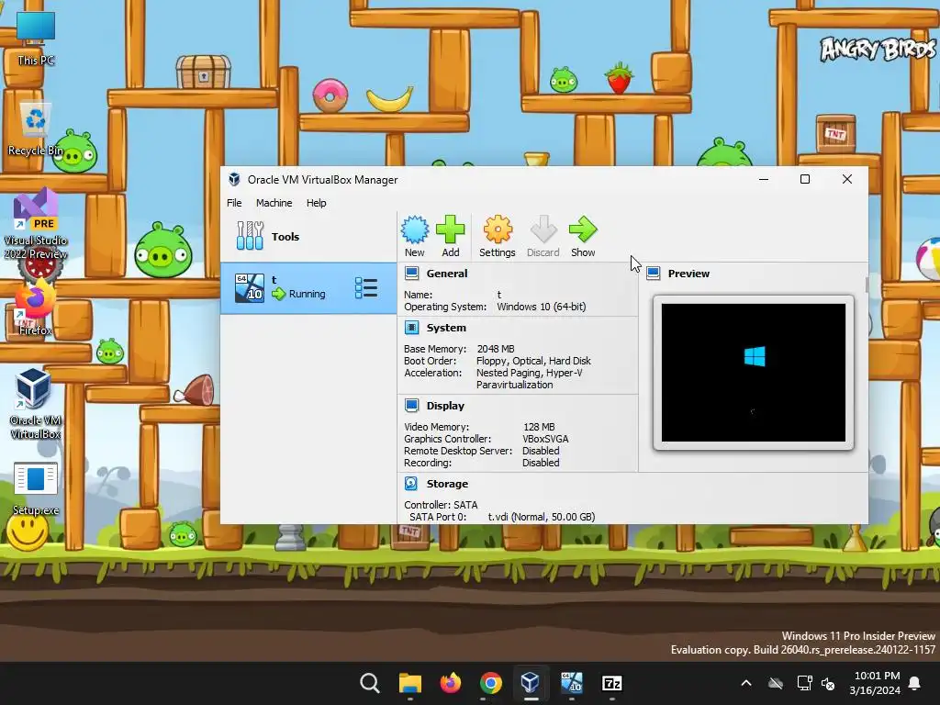Open the Machine menu
Screen dimensions: 940x705
click(274, 203)
